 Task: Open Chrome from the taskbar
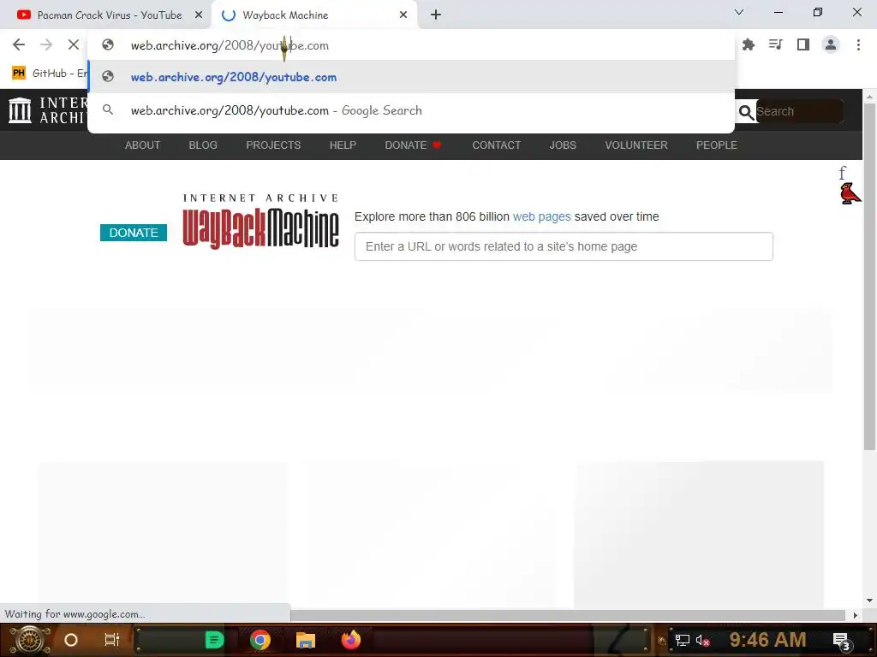pyautogui.click(x=260, y=640)
